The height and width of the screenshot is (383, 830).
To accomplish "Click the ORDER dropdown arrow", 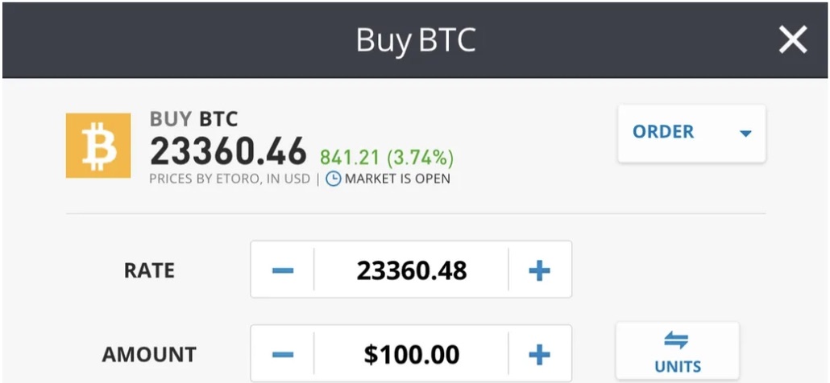I will tap(745, 134).
